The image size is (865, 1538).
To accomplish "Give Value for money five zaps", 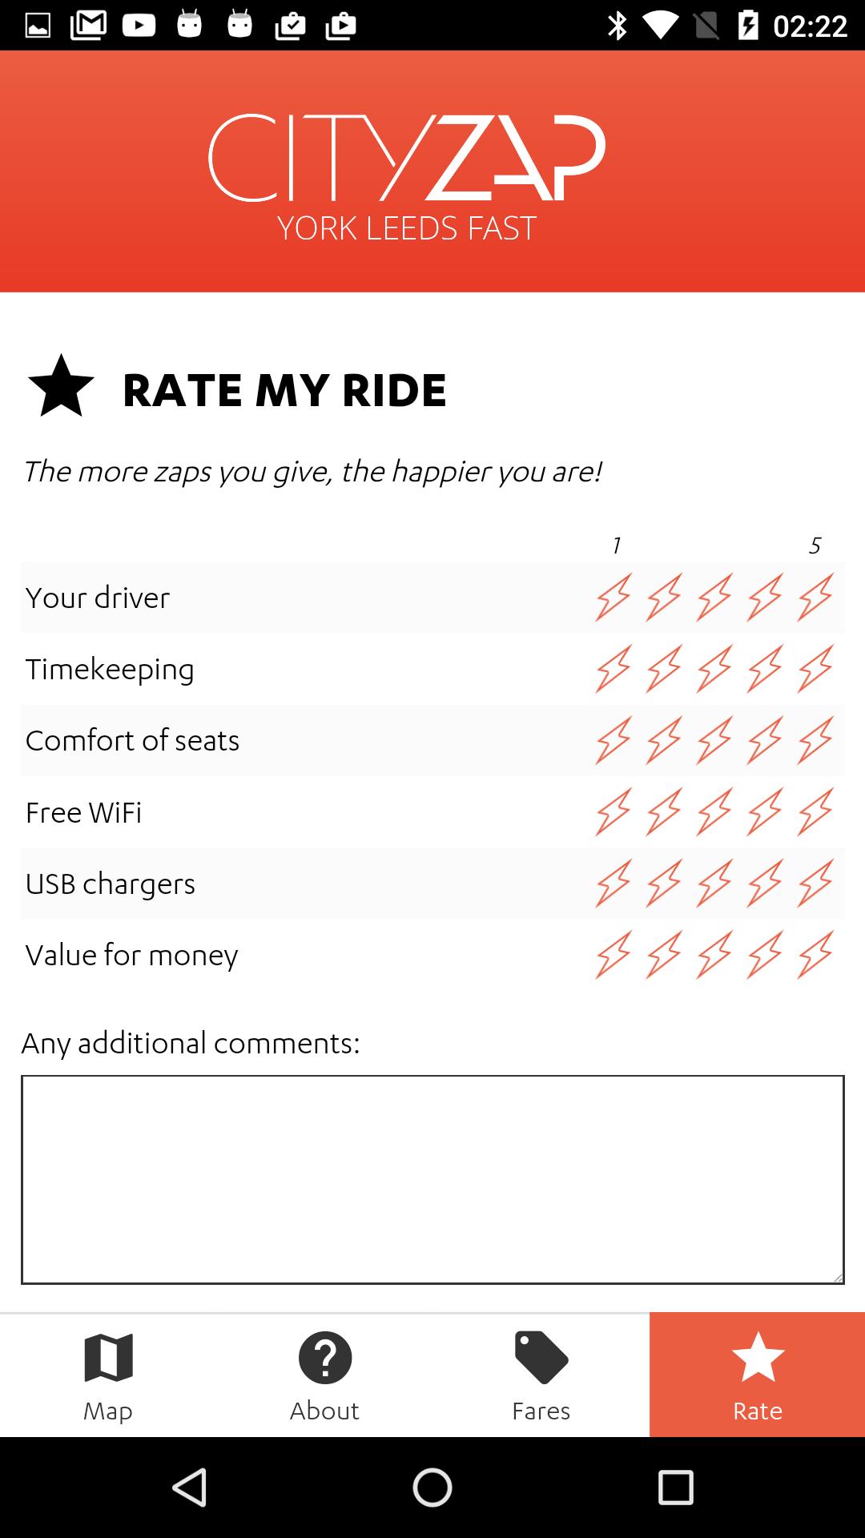I will (x=815, y=955).
